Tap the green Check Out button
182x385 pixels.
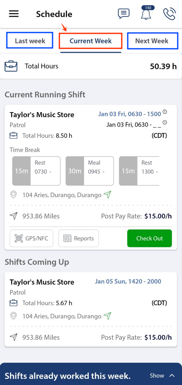(150, 238)
